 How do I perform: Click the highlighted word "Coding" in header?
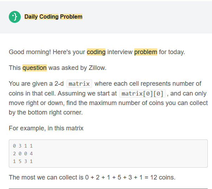49,17
